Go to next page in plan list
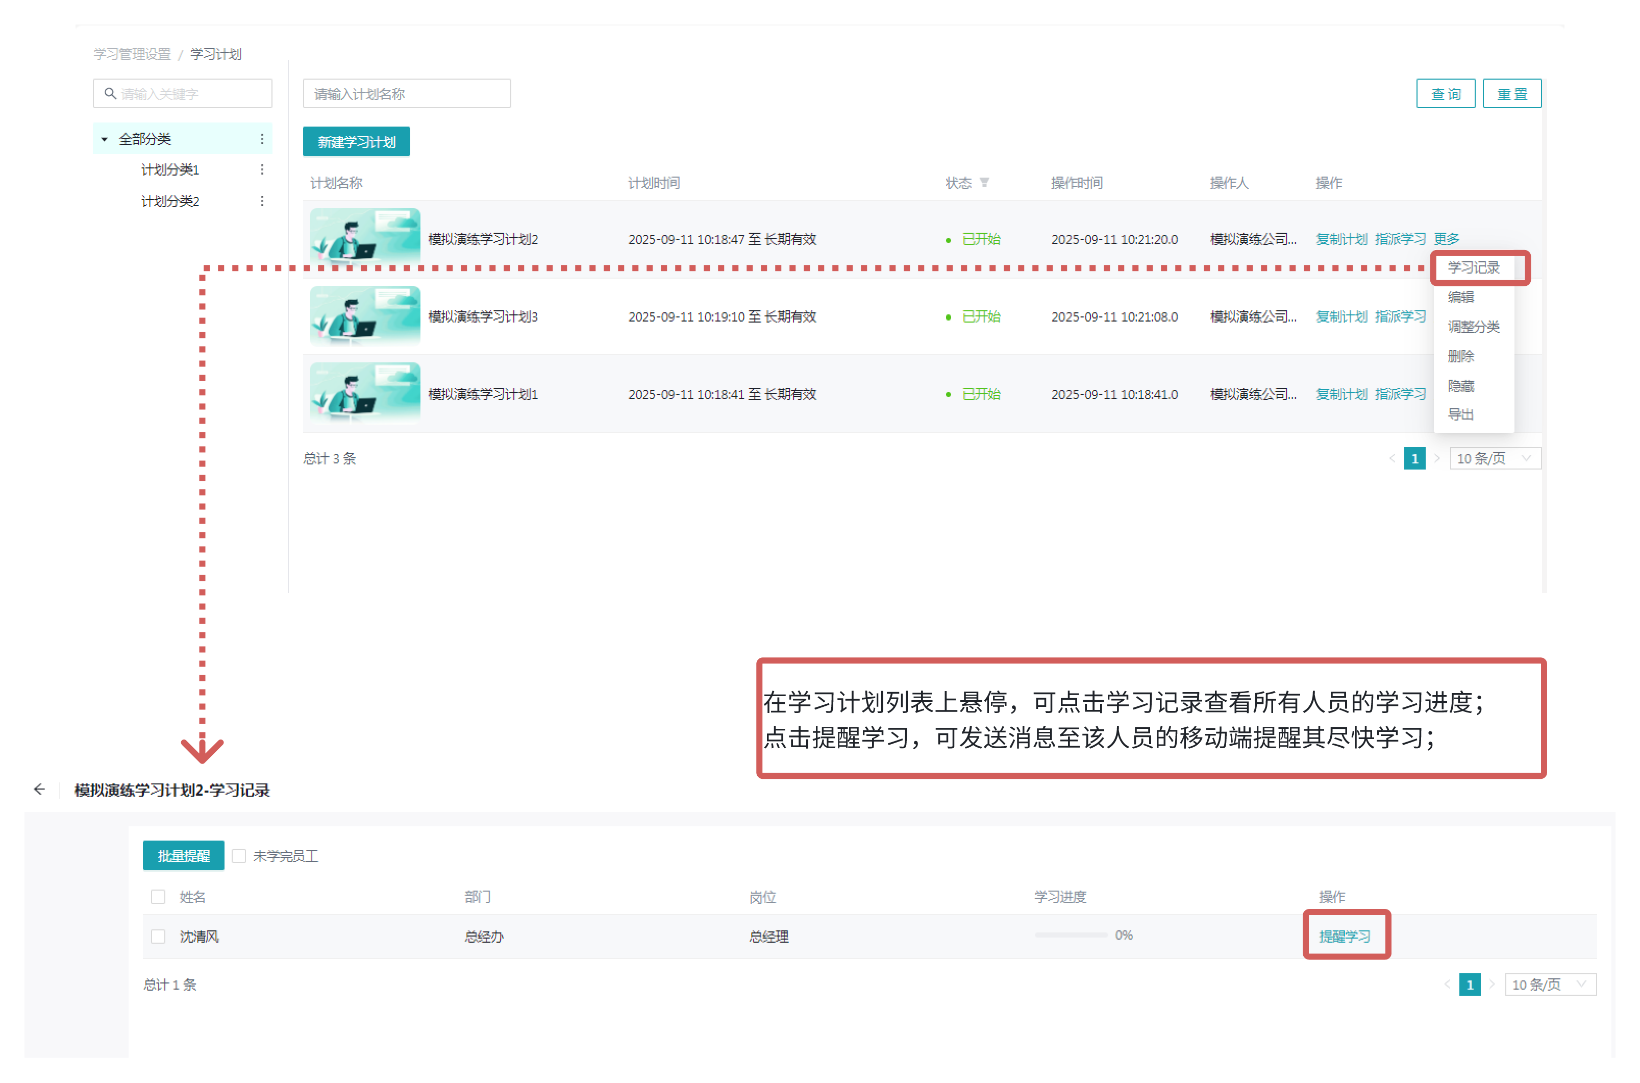 pyautogui.click(x=1437, y=459)
